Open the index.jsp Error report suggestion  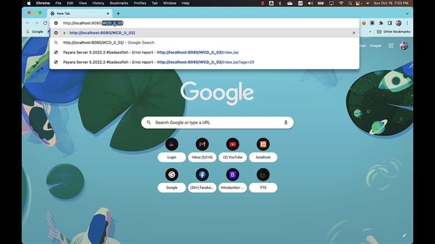click(x=205, y=52)
